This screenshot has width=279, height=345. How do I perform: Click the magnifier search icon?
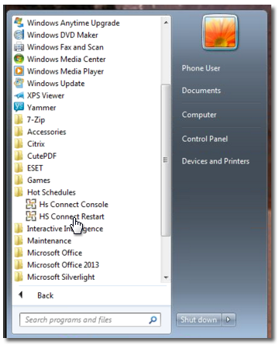coord(153,320)
